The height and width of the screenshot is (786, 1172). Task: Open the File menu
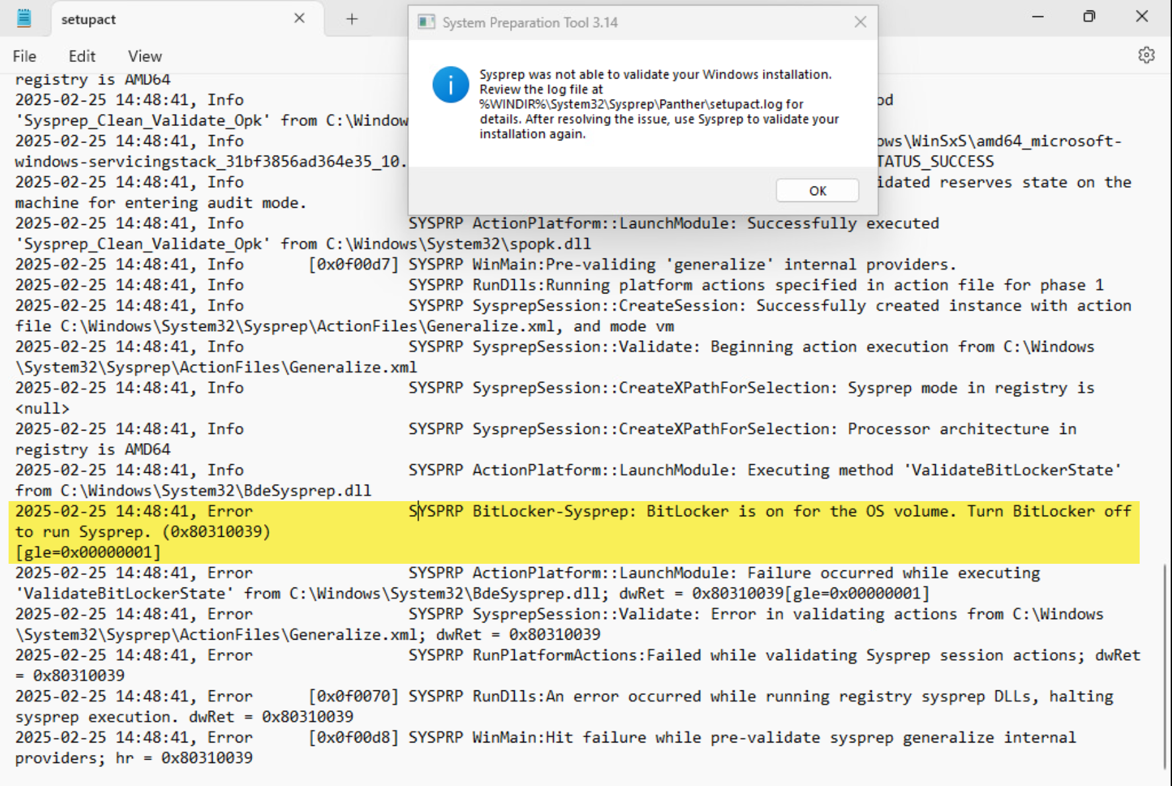pos(24,57)
